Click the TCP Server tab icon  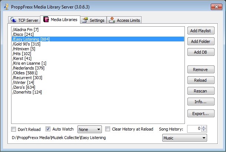coord(13,20)
